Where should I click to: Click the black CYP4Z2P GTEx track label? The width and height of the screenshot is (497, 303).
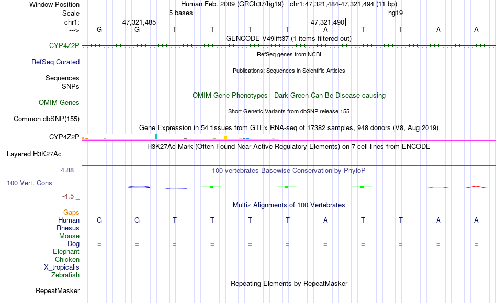click(x=64, y=137)
